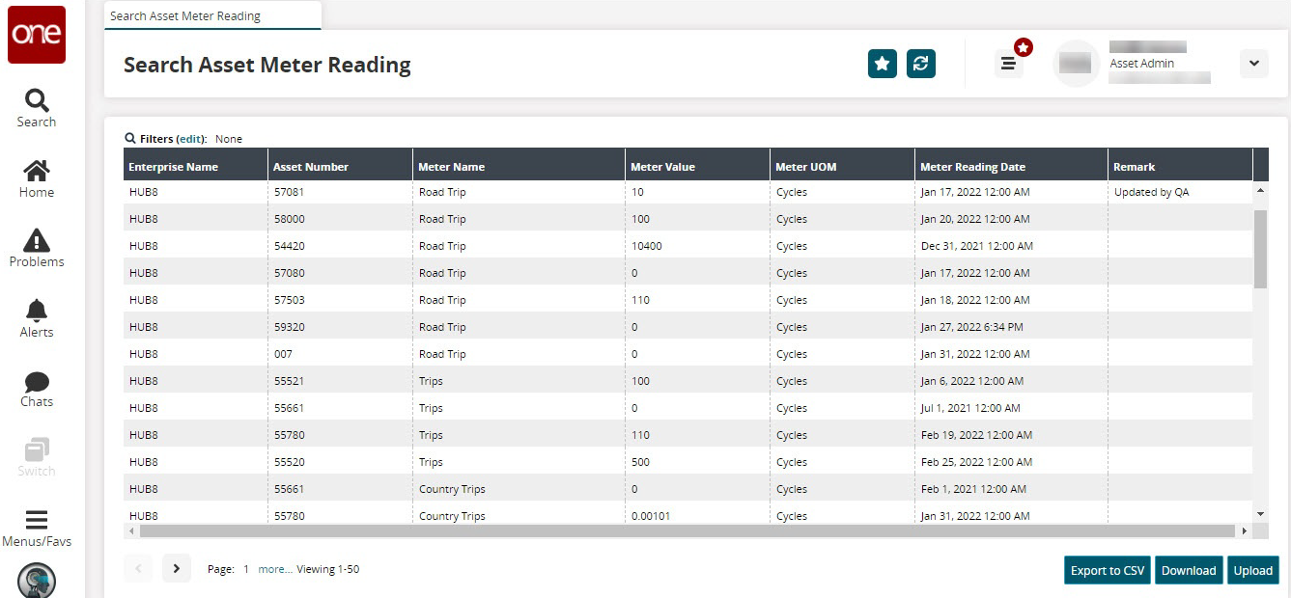
Task: Select asset number 55521 cell
Action: coord(340,381)
